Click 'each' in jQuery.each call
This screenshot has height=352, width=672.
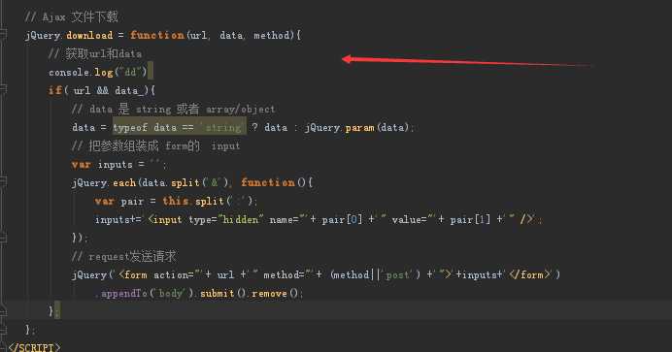124,182
